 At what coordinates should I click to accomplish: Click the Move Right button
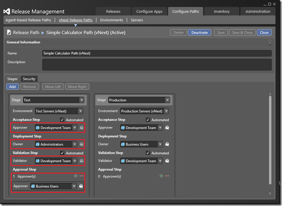click(x=77, y=87)
